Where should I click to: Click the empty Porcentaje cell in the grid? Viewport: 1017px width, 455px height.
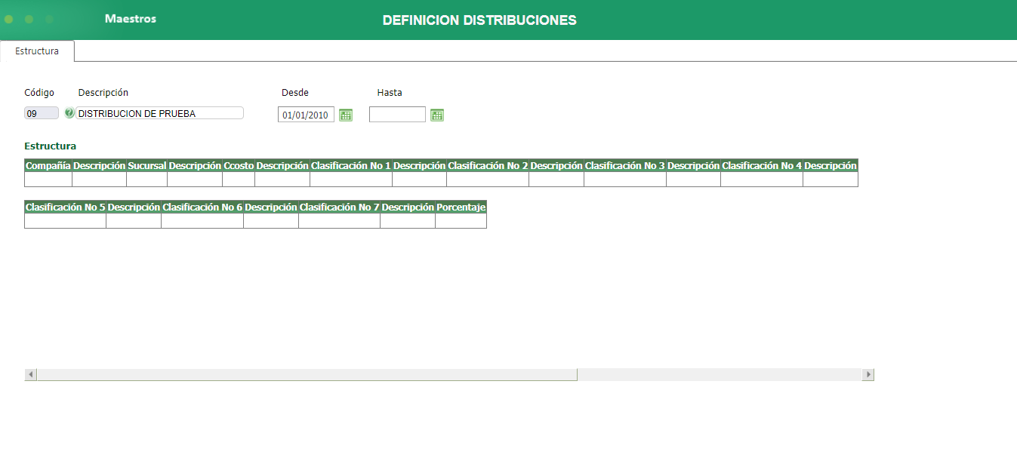461,221
